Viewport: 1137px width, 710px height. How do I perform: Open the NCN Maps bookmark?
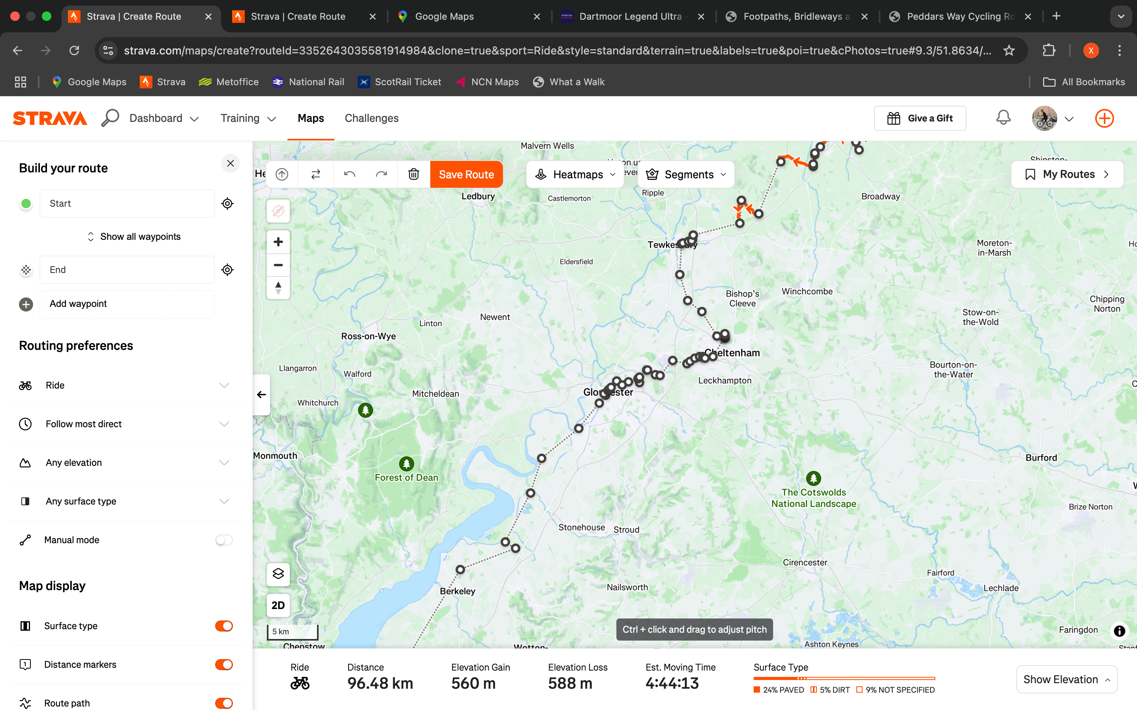(x=487, y=82)
